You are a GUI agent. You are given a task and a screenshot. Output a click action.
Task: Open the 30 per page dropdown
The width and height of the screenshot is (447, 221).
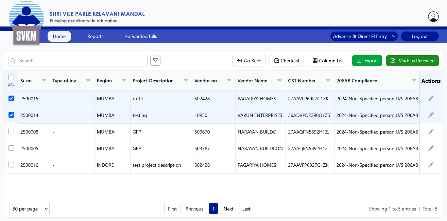pyautogui.click(x=30, y=209)
